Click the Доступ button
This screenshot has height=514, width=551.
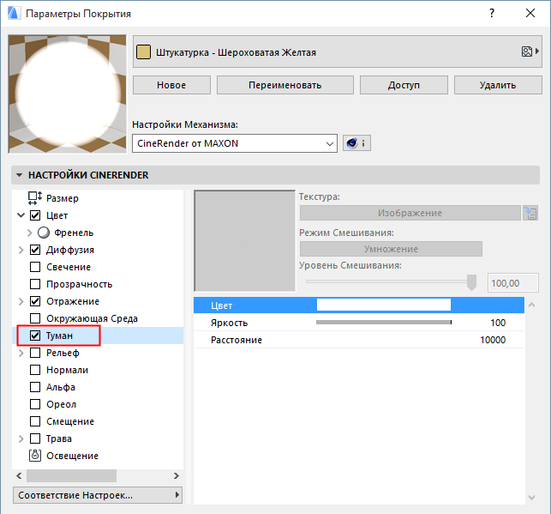[x=404, y=85]
